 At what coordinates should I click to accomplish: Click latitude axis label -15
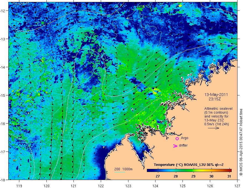tap(2, 95)
